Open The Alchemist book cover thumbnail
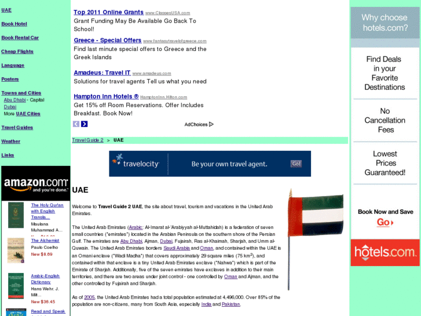The image size is (421, 316). [16, 250]
